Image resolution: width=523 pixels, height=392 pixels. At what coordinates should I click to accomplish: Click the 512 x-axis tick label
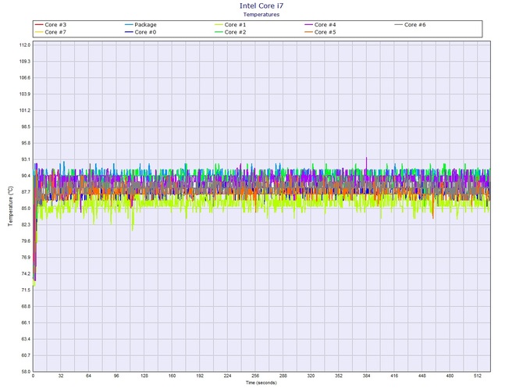tap(477, 376)
